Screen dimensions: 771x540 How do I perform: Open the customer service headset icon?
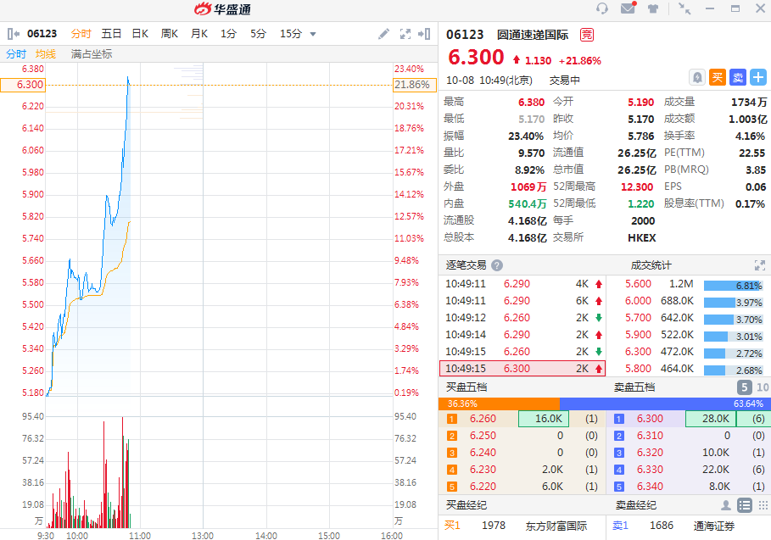(602, 8)
